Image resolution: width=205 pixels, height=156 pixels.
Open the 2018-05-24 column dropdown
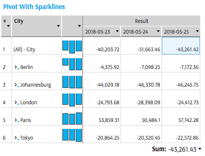click(158, 31)
